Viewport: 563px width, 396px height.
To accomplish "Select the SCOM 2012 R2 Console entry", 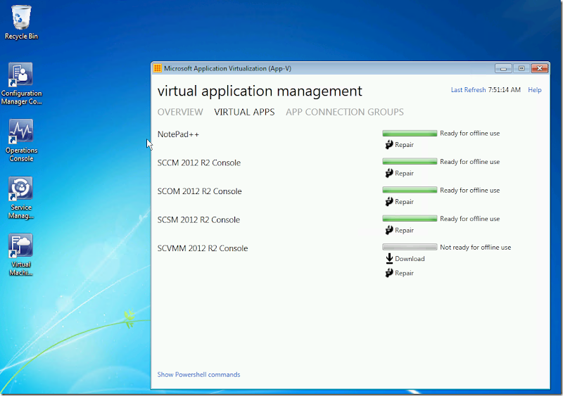I will tap(199, 191).
